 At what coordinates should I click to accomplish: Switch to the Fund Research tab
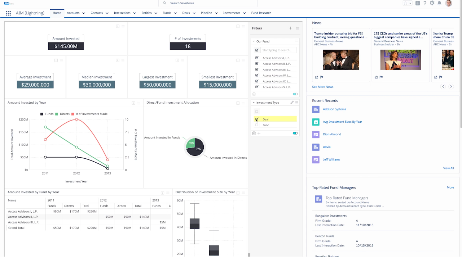click(261, 13)
